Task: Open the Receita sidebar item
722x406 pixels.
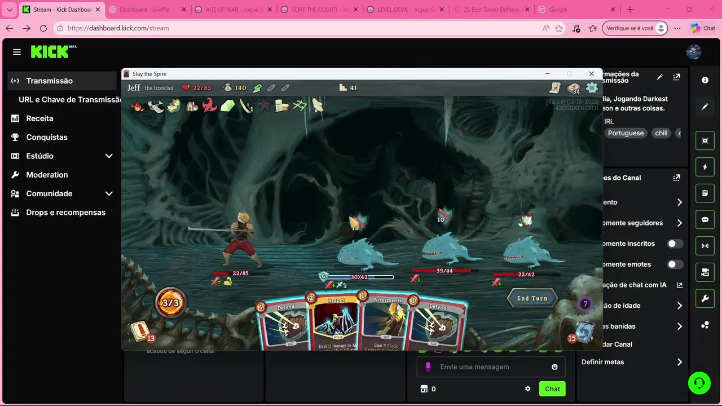Action: [62, 118]
